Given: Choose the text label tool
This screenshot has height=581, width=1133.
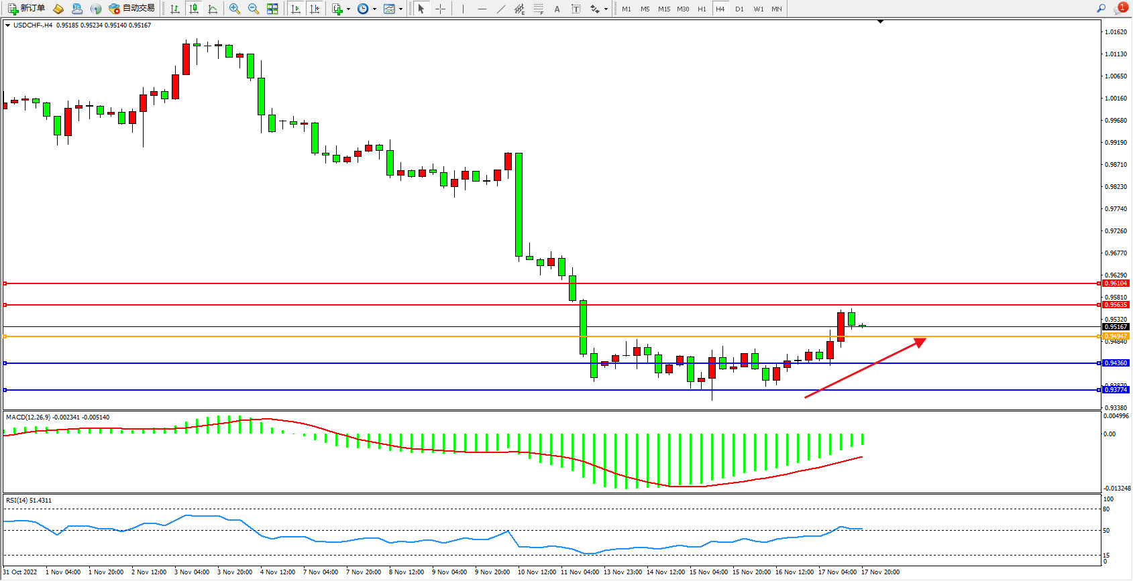Looking at the screenshot, I should pyautogui.click(x=557, y=9).
